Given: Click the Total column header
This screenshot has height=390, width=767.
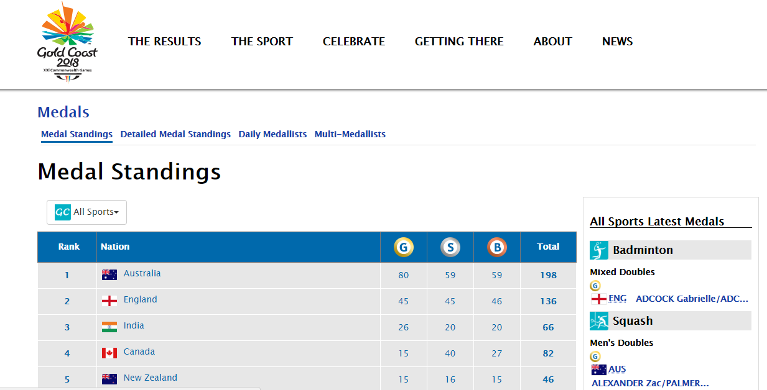Looking at the screenshot, I should coord(548,247).
